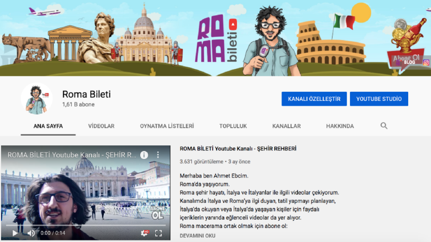Enter fullscreen mode on trailer video
The image size is (431, 242).
point(158,233)
